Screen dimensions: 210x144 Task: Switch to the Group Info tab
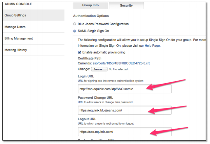90,5
